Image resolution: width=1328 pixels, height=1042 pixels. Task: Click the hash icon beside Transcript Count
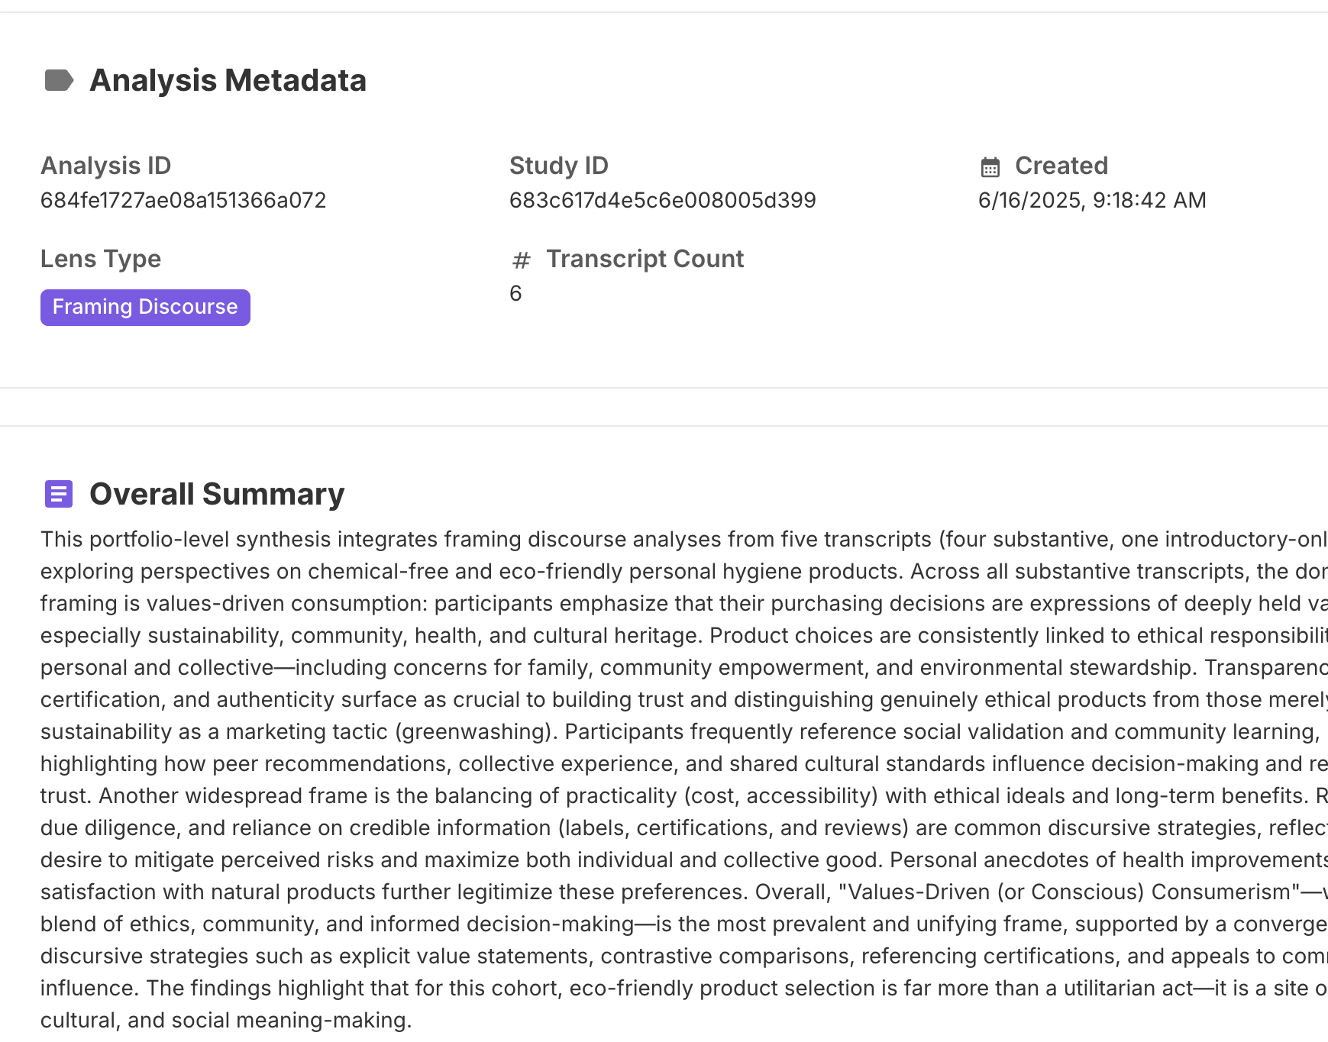pos(521,260)
